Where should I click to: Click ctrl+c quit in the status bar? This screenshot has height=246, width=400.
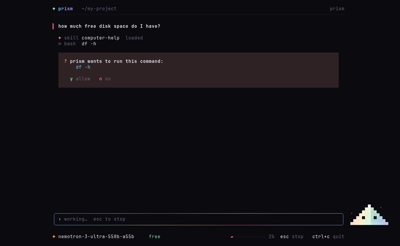pos(328,237)
